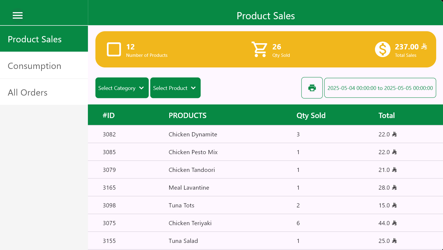Viewport: 443px width, 250px height.
Task: Select the Meal Lavantine product
Action: tap(189, 188)
